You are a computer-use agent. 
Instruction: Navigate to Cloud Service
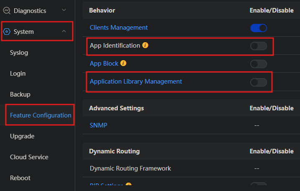29,157
